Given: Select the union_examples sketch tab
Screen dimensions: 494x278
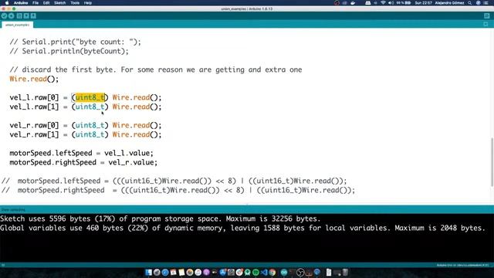Looking at the screenshot, I should tap(17, 25).
